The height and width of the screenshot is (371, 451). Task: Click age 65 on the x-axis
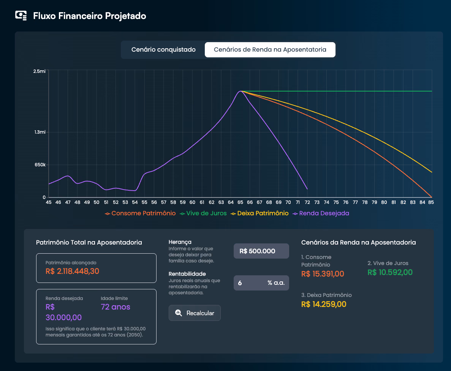[x=240, y=202]
